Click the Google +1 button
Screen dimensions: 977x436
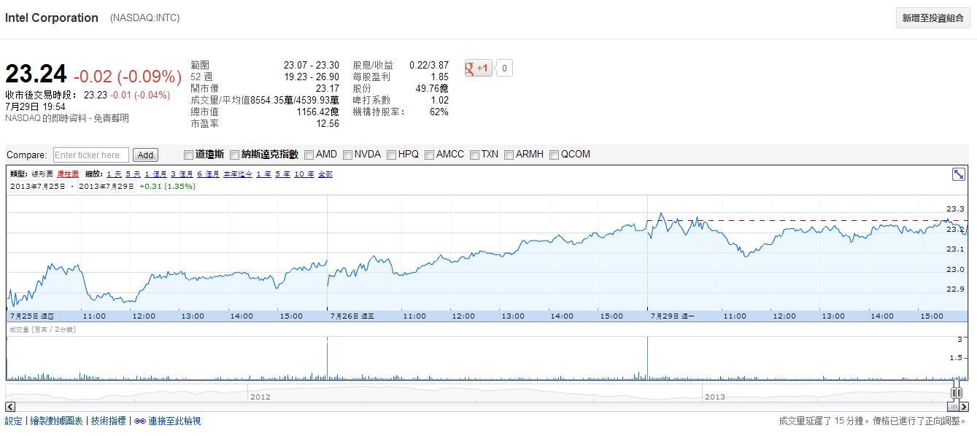coord(478,68)
